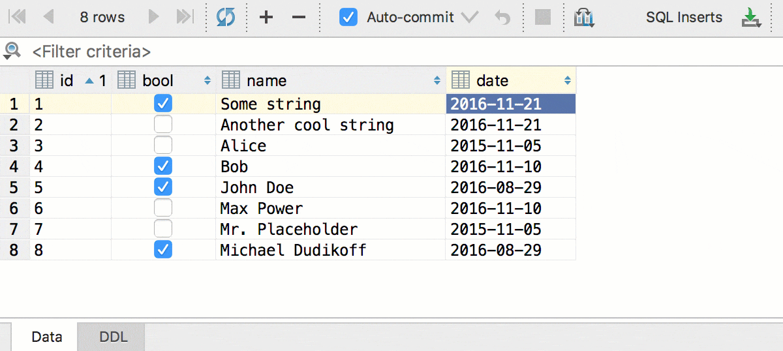Go to the first page of rows
This screenshot has height=351, width=783.
click(x=18, y=18)
